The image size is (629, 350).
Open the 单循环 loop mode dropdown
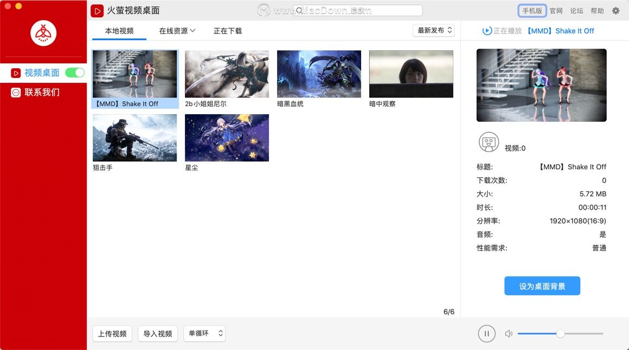tap(204, 334)
